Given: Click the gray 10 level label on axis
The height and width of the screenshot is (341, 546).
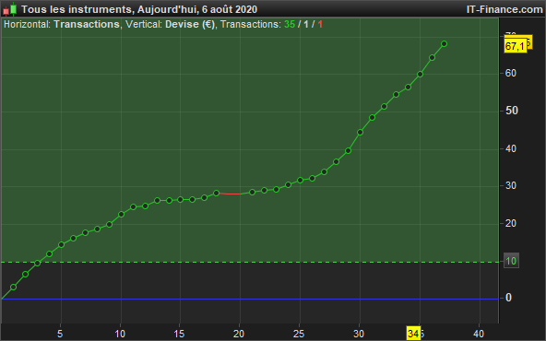Looking at the screenshot, I should (x=511, y=261).
